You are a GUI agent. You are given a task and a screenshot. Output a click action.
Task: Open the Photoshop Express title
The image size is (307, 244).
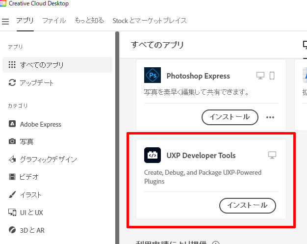(198, 76)
